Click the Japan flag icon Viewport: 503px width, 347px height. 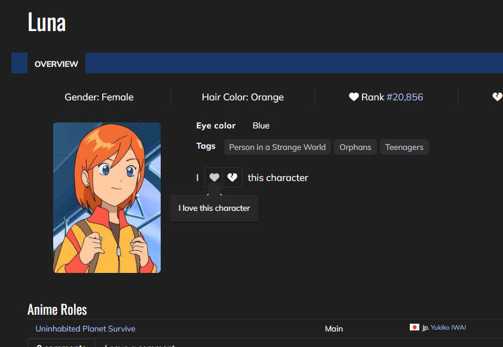pos(415,328)
